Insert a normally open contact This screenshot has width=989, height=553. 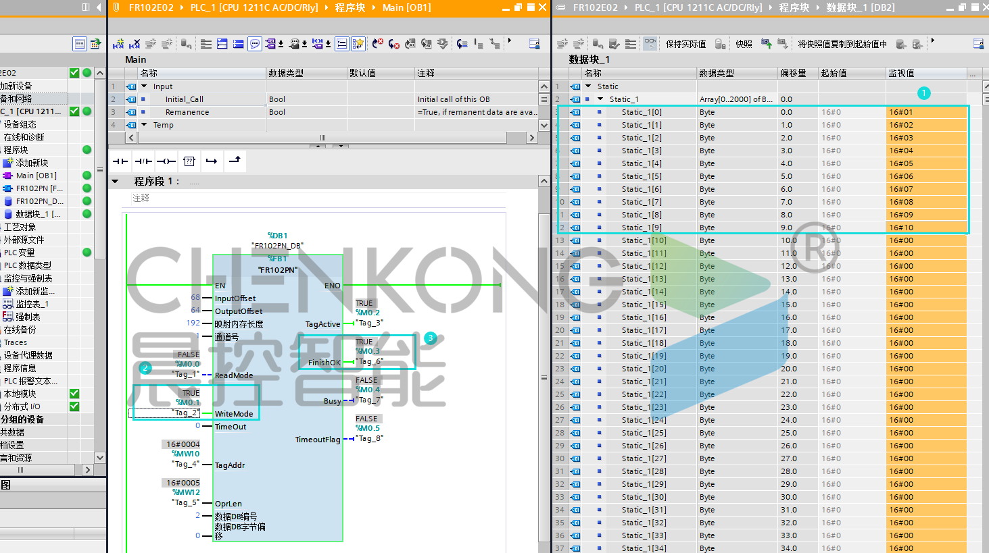coord(120,161)
